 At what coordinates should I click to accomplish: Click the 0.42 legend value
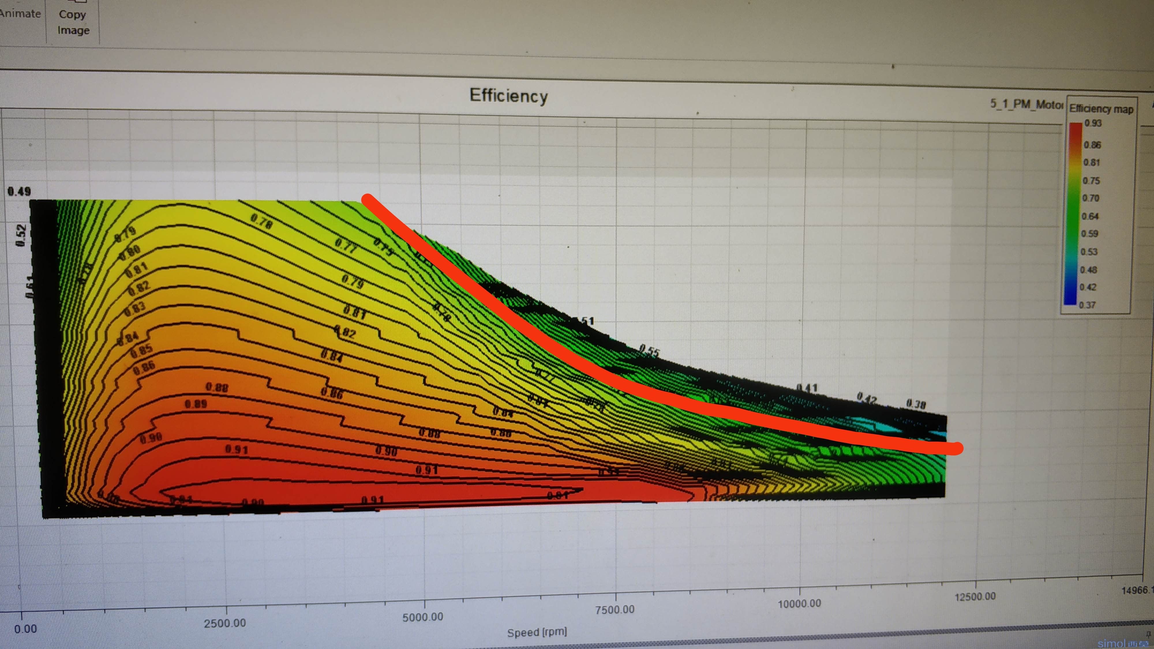(x=1088, y=287)
